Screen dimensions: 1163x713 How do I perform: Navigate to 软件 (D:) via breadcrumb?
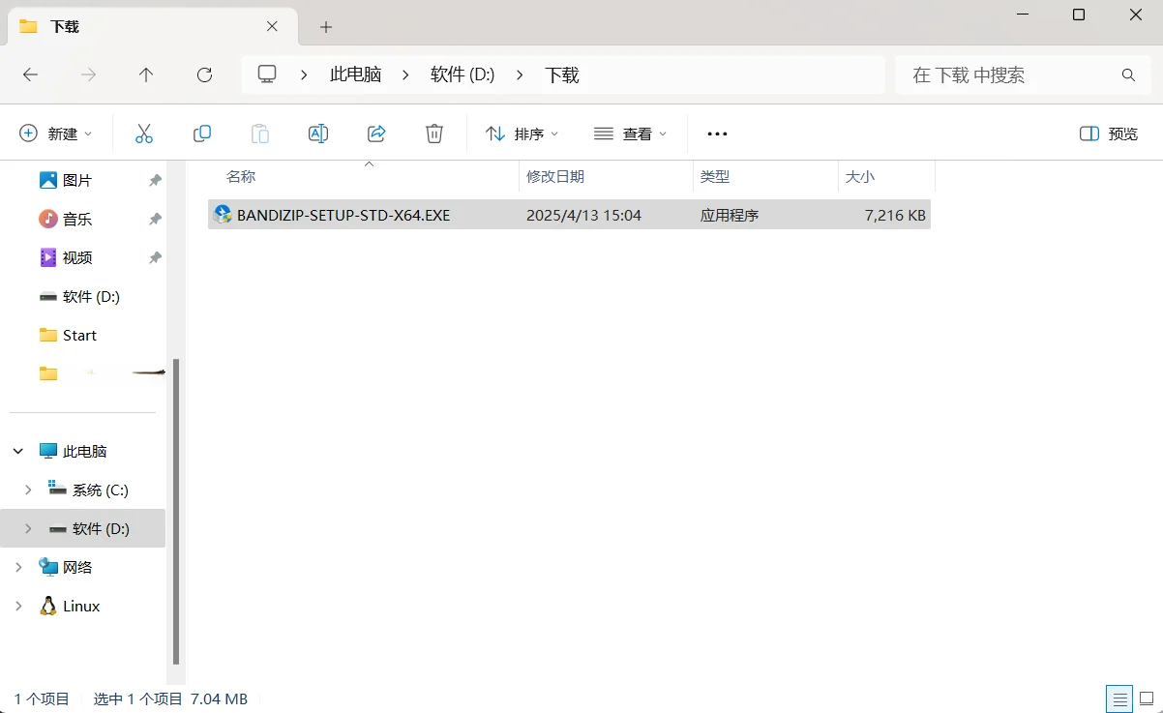(x=463, y=74)
